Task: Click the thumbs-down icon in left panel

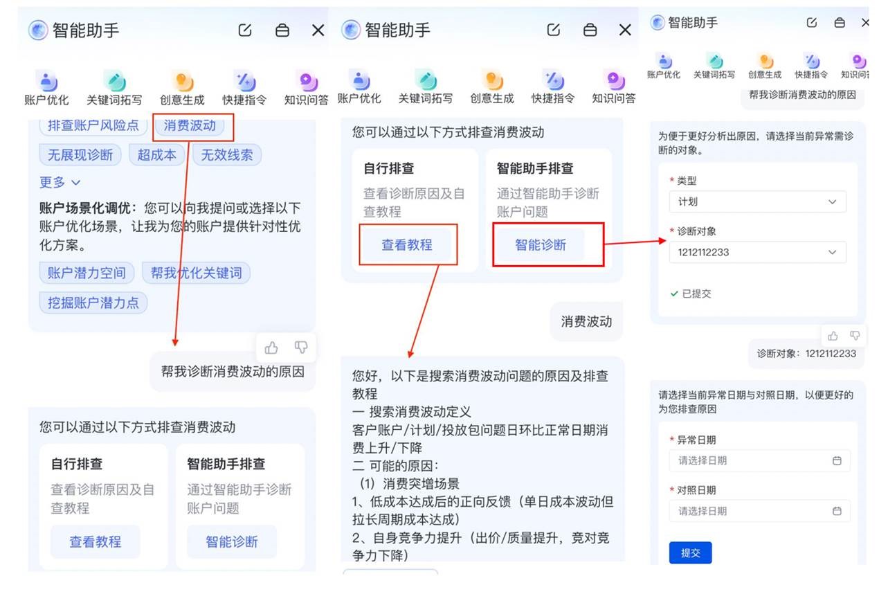Action: tap(301, 348)
